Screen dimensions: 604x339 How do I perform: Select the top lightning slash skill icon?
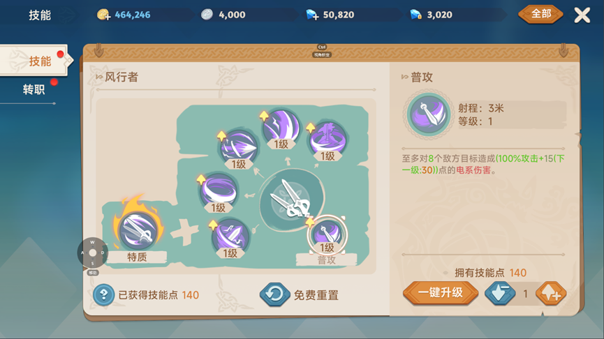(x=281, y=127)
